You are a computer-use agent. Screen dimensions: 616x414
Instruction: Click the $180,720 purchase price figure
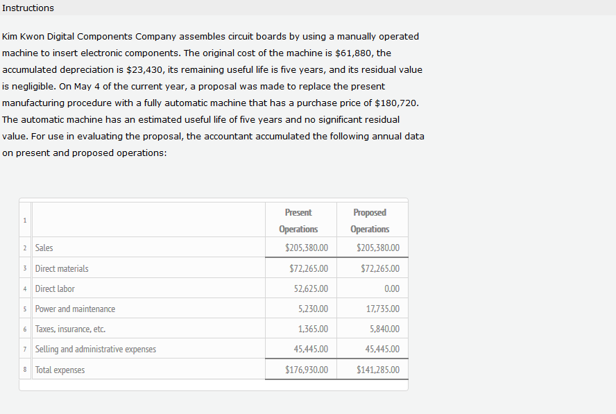pos(395,103)
